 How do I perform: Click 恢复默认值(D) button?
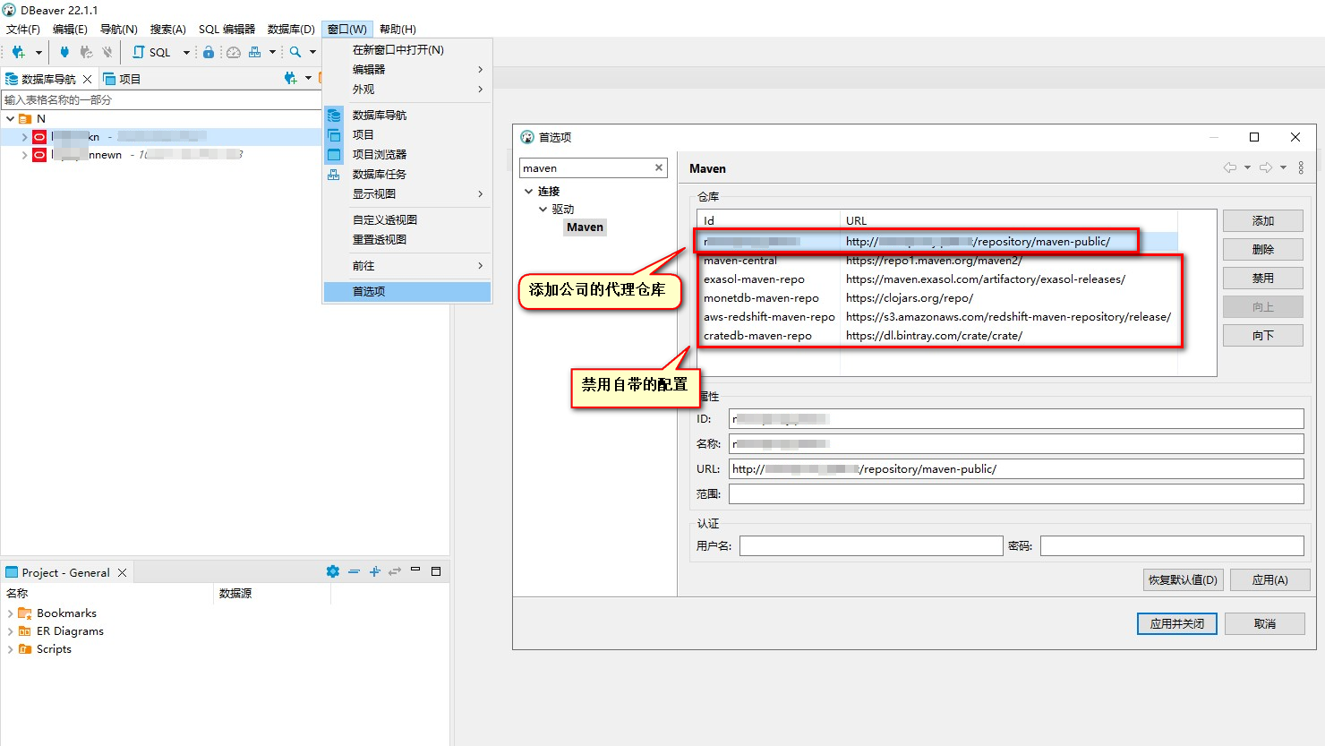pyautogui.click(x=1183, y=579)
